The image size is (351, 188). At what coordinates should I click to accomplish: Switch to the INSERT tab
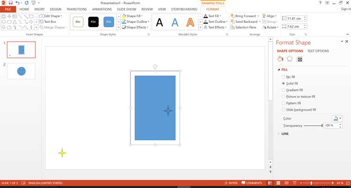[39, 9]
